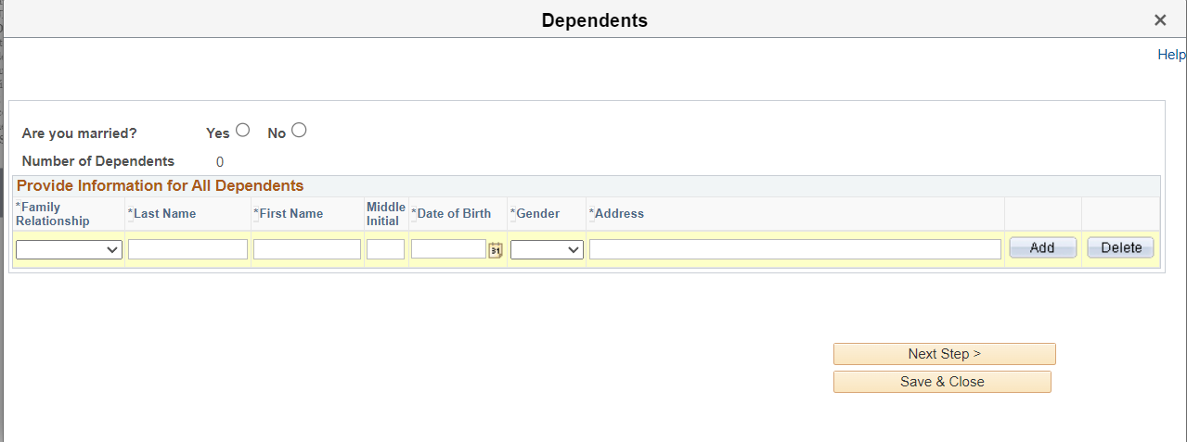Focus the Address input field
Viewport: 1187px width, 442px height.
click(794, 249)
